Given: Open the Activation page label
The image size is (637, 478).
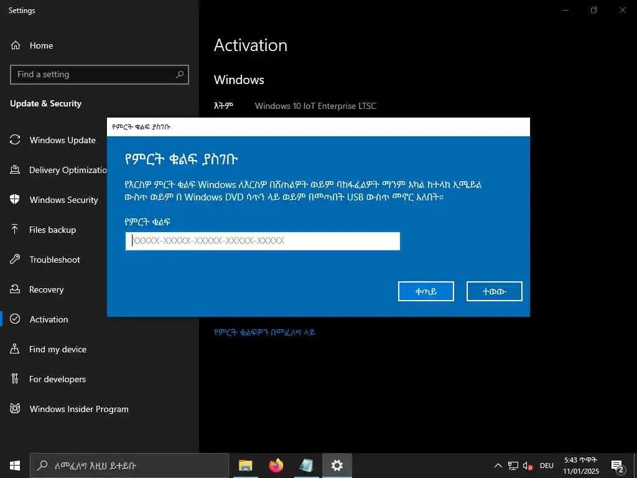Looking at the screenshot, I should 49,319.
